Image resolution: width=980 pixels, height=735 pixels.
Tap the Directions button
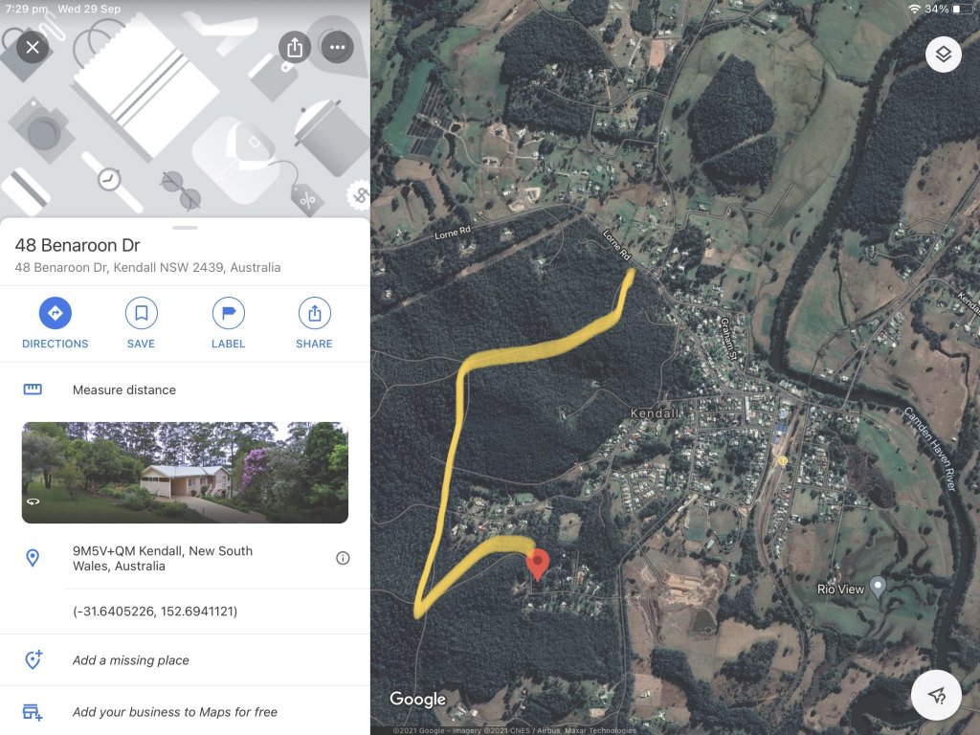[55, 323]
